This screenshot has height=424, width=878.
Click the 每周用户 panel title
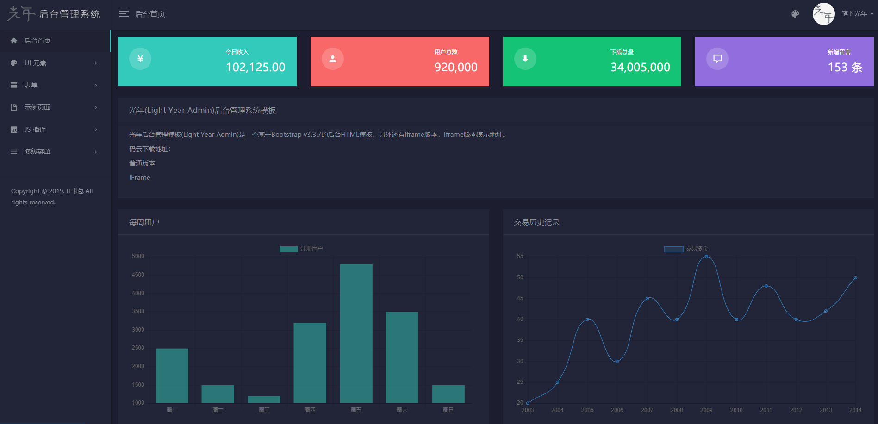(144, 222)
